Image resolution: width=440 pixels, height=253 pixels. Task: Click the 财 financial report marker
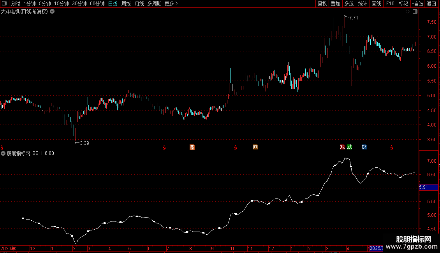[364, 147]
